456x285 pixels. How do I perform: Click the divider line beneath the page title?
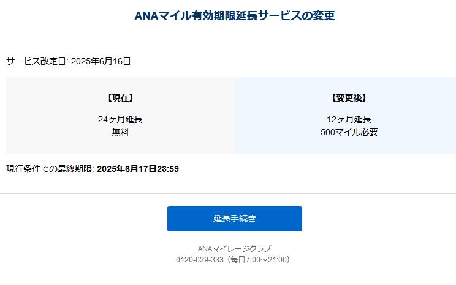(228, 37)
